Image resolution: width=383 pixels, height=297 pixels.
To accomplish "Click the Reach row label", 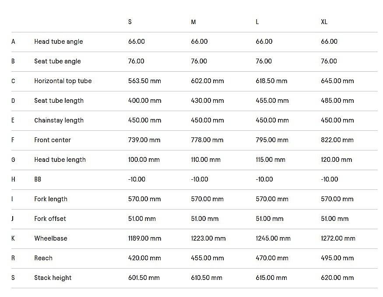I will pos(43,258).
